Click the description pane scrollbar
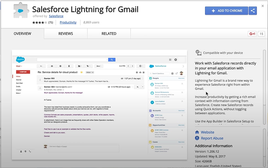Screen dimensions: 268x168 [264, 87]
